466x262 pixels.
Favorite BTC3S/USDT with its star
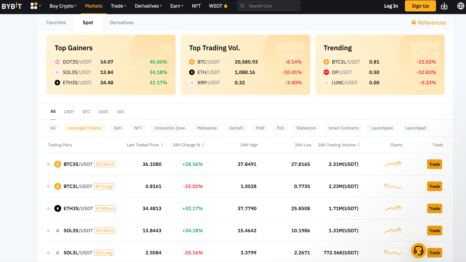click(x=48, y=164)
